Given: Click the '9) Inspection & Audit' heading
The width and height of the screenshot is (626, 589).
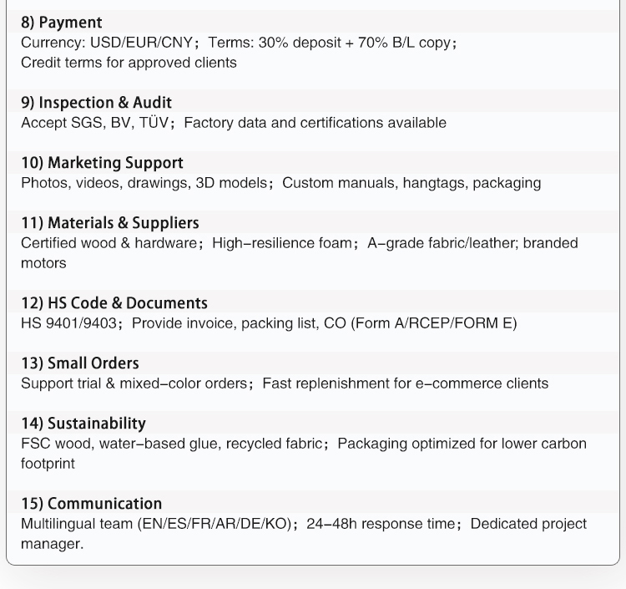Looking at the screenshot, I should (x=96, y=103).
